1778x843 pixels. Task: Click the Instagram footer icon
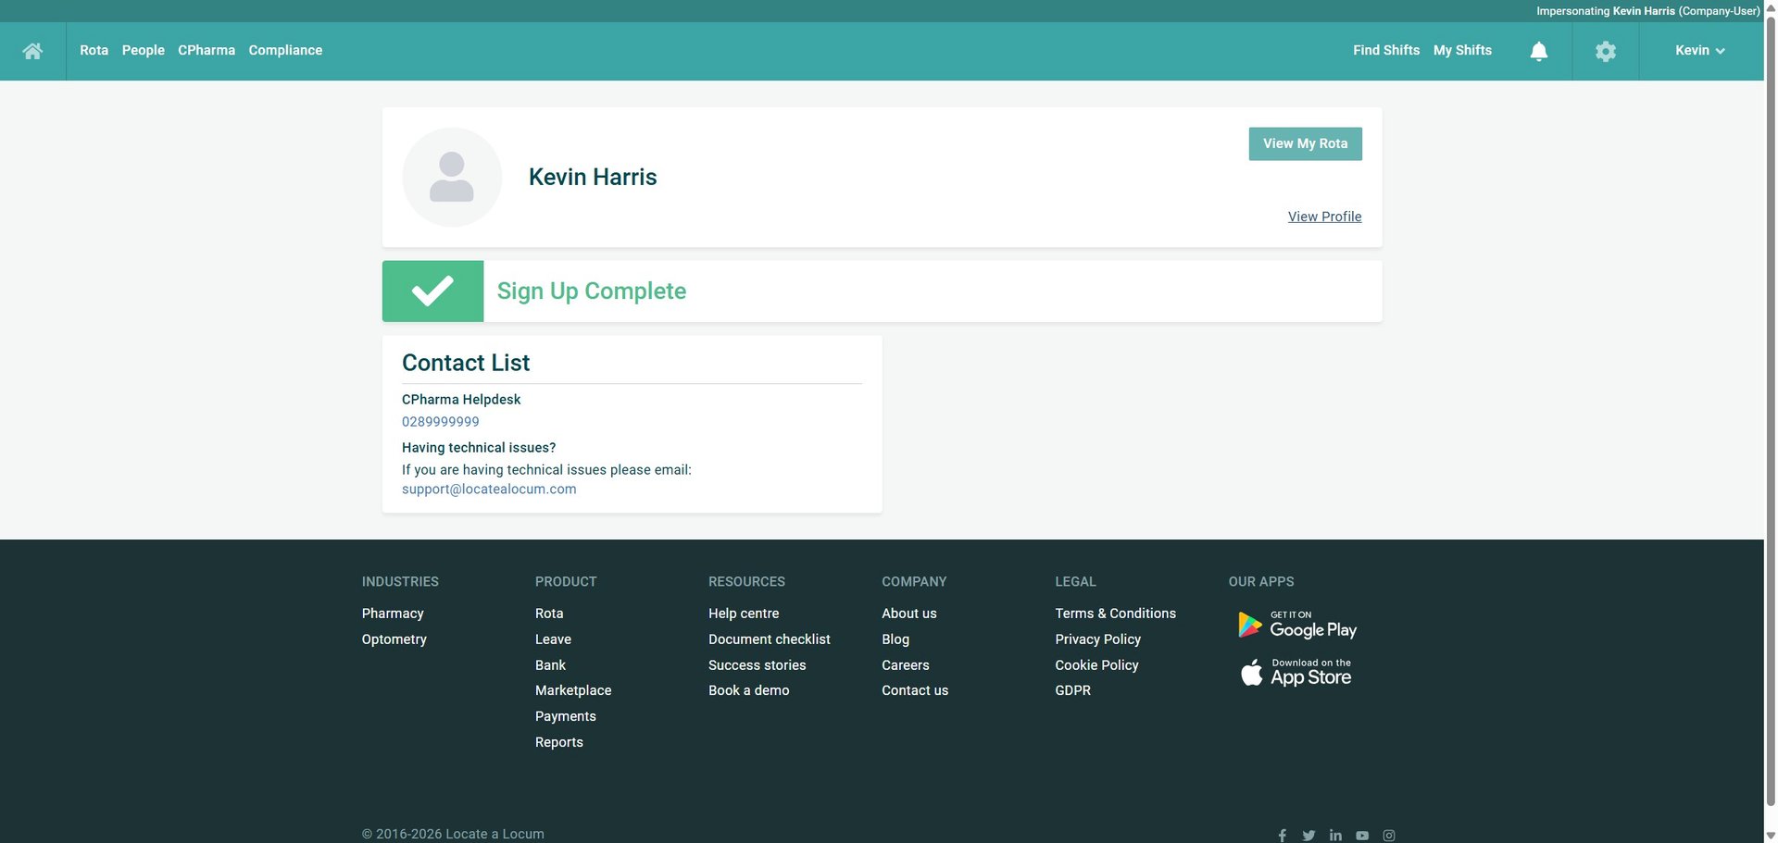(x=1389, y=835)
